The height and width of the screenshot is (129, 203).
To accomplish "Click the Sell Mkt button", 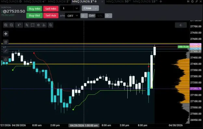I will click(51, 9).
